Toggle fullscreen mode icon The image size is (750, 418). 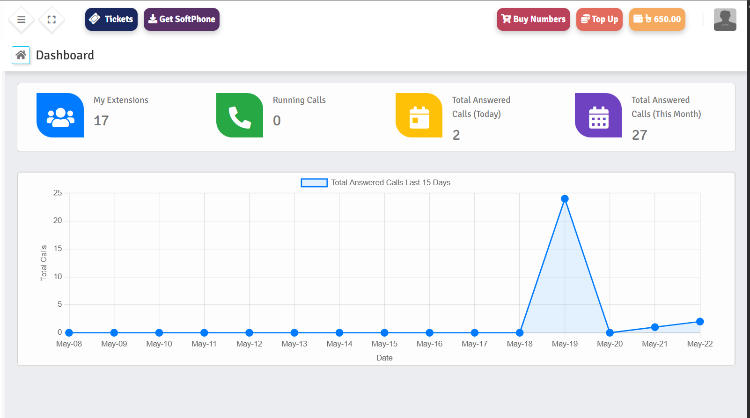pos(51,20)
